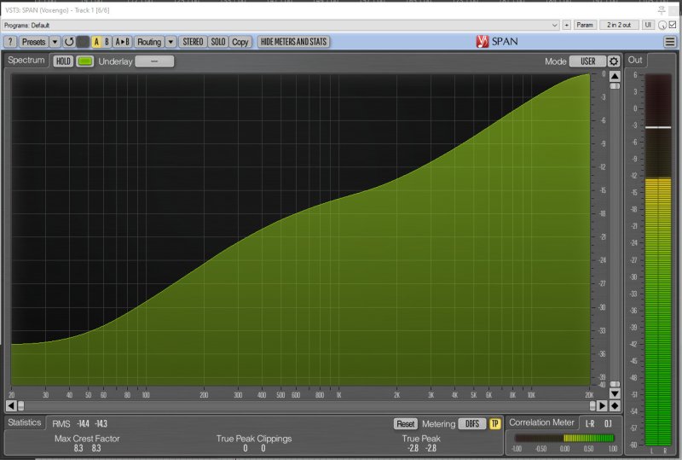682x460 pixels.
Task: Open the Programs Default dropdown
Action: click(x=280, y=26)
